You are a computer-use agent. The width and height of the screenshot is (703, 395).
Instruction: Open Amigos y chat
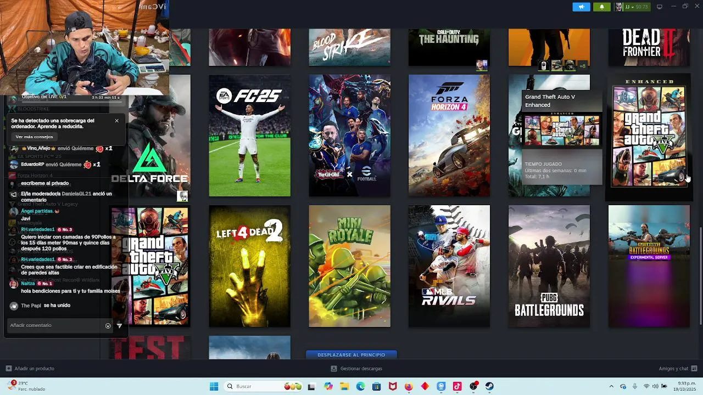673,369
